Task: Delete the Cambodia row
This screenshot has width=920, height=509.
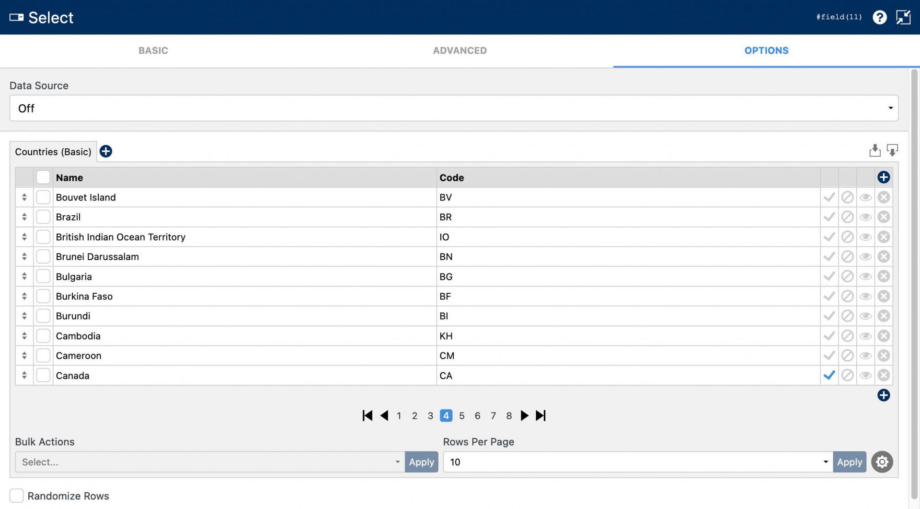Action: click(x=884, y=336)
